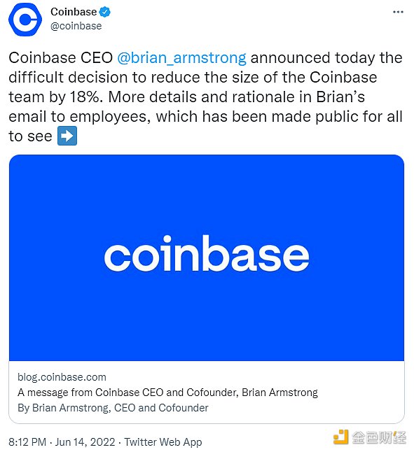This screenshot has height=452, width=414.
Task: Open the @brian_armstrong mention
Action: click(x=181, y=57)
